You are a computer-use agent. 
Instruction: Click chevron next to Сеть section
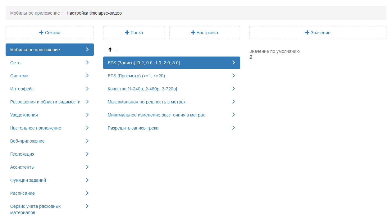pos(87,63)
